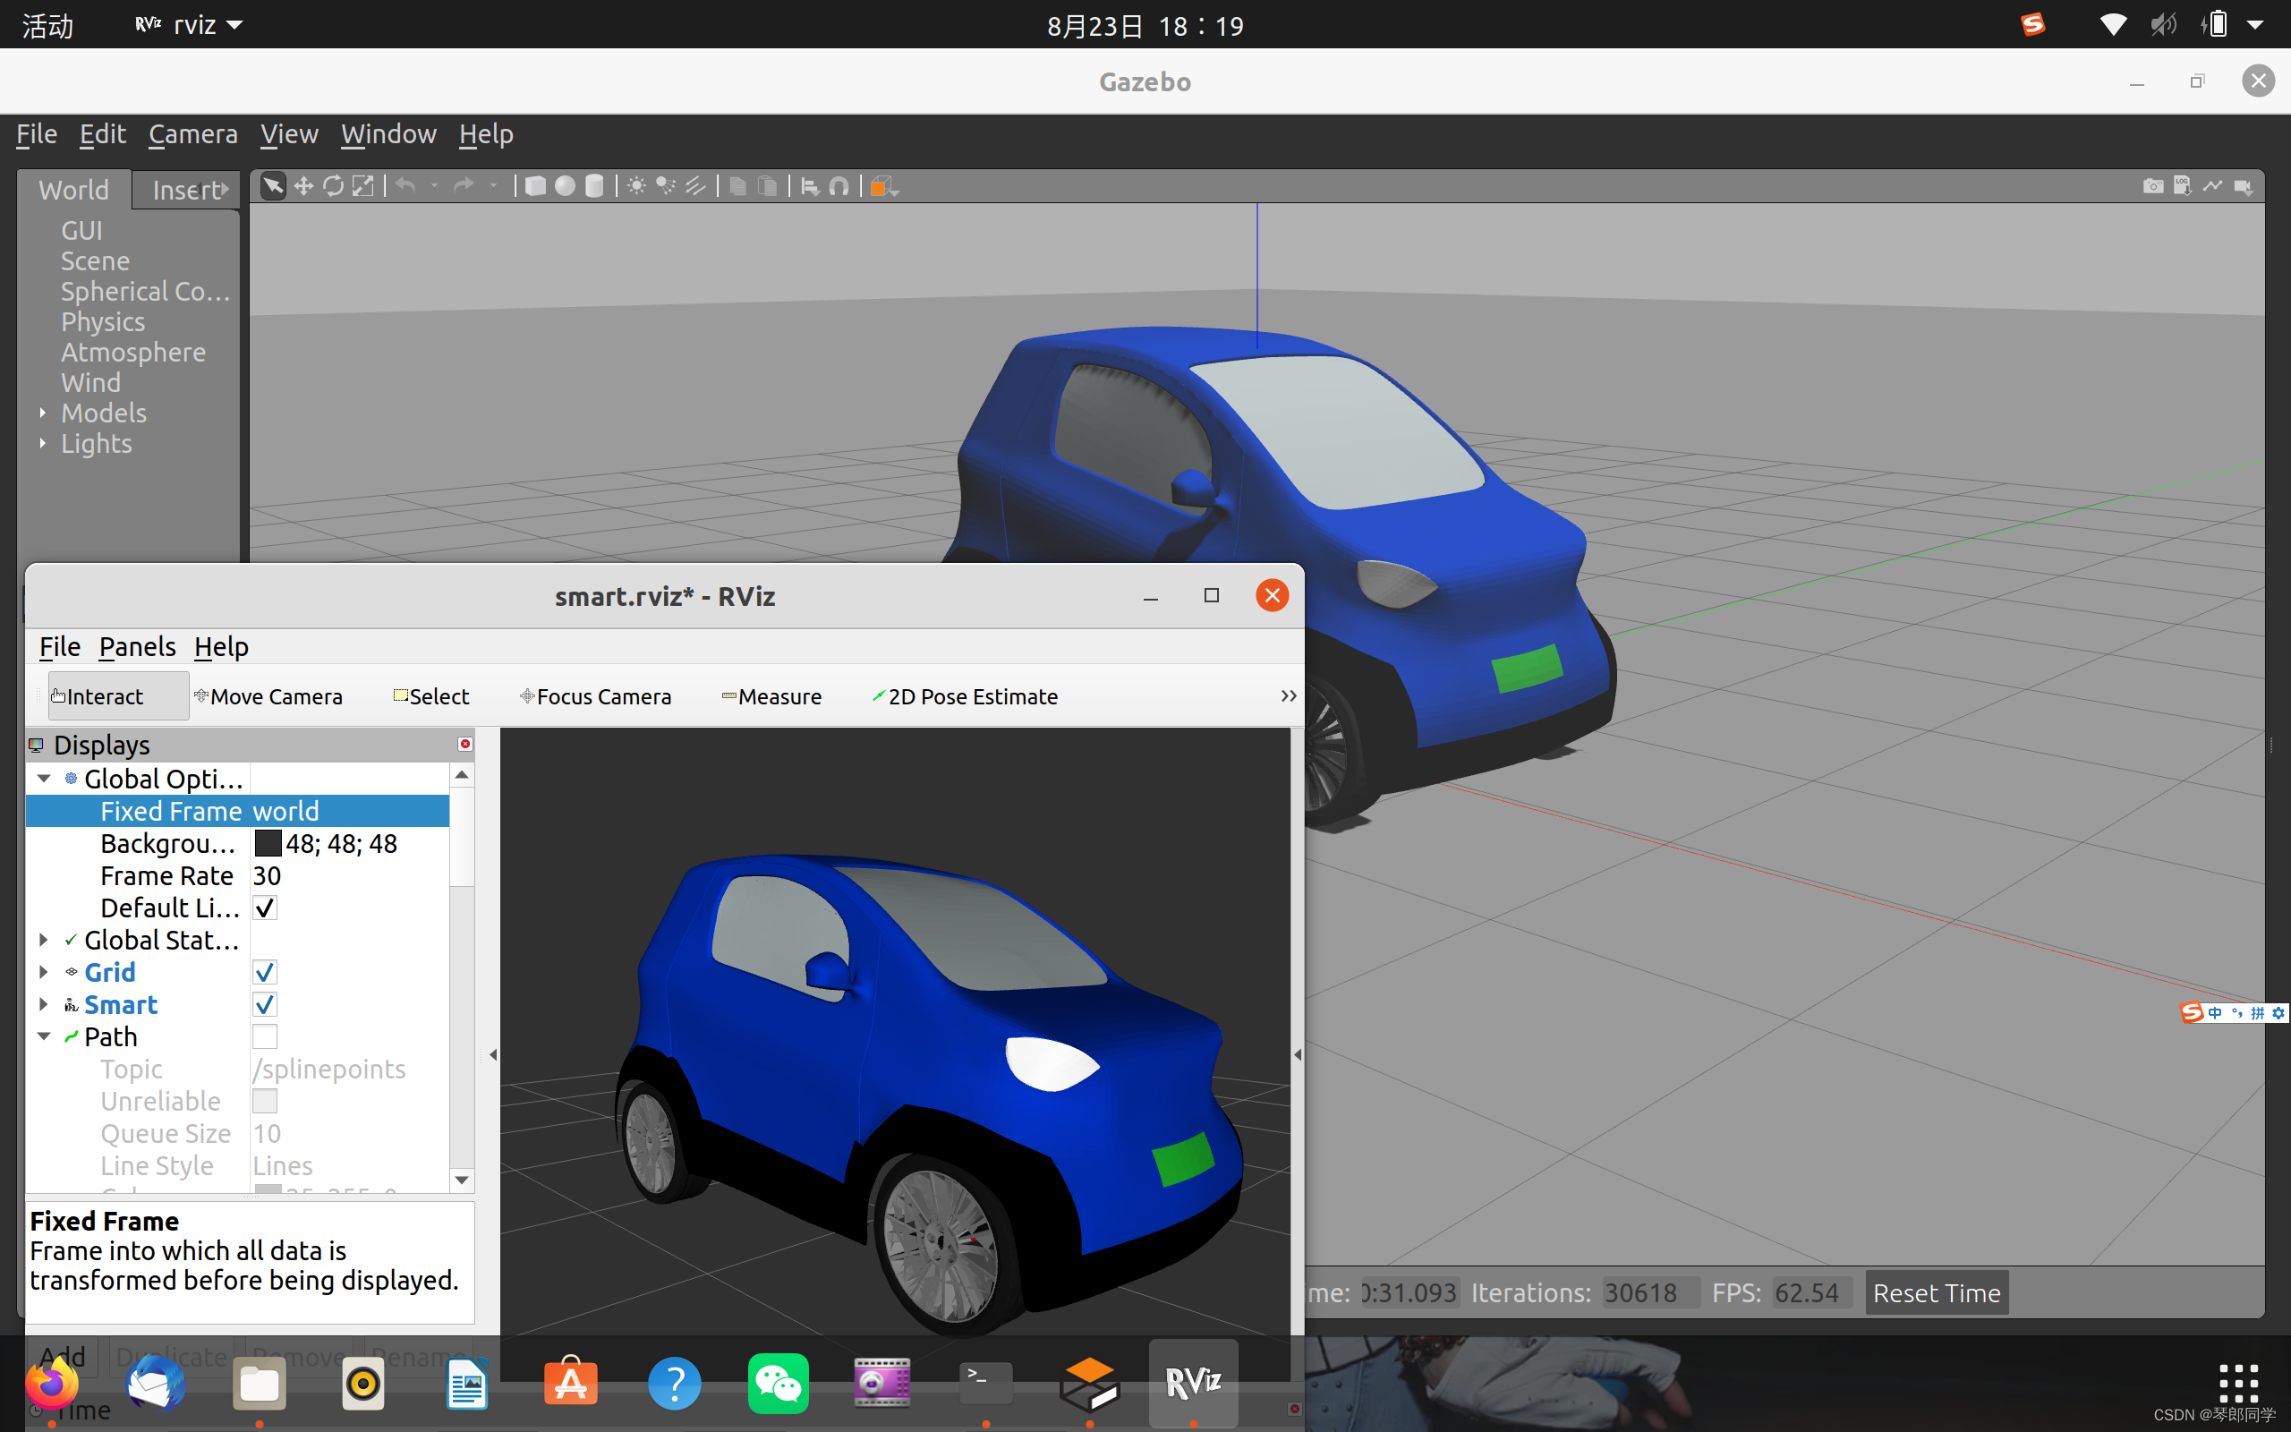Click the Move Camera tool button
The image size is (2291, 1432).
[x=268, y=696]
